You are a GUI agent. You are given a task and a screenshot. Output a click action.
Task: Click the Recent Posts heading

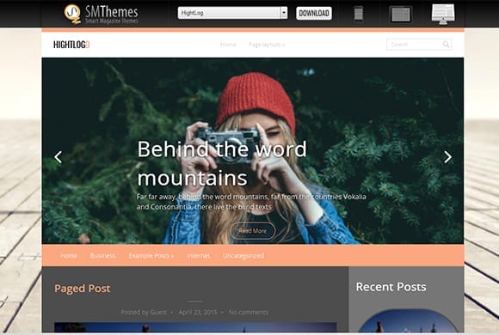click(391, 287)
